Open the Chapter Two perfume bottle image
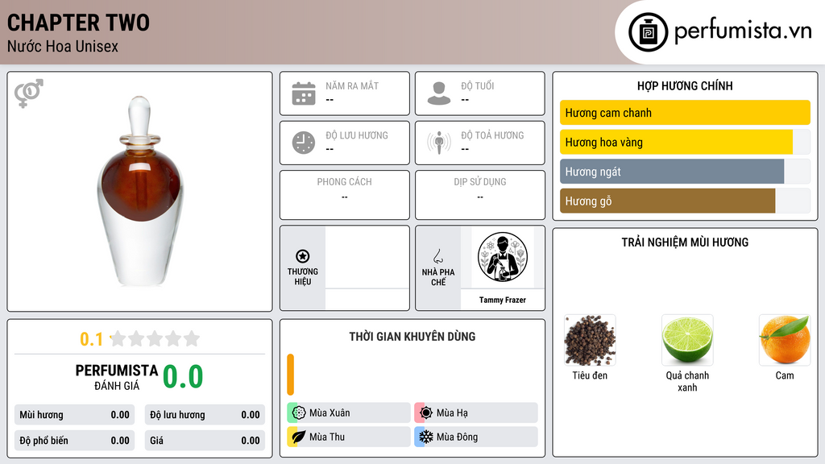This screenshot has width=825, height=464. (140, 192)
